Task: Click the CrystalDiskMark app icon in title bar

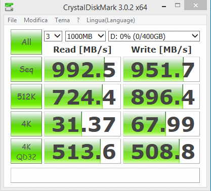Action: [9, 7]
